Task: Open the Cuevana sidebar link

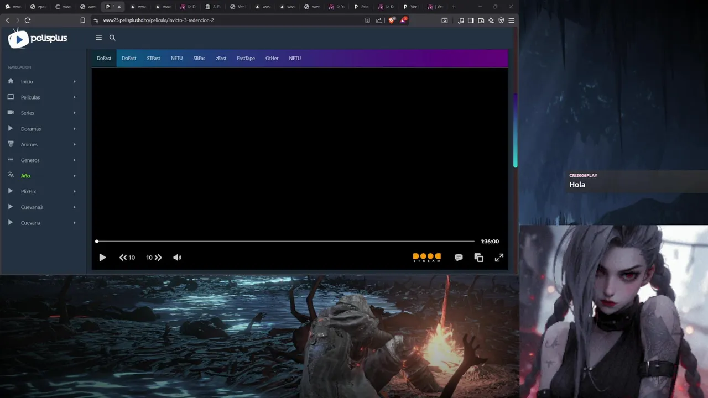Action: [30, 223]
